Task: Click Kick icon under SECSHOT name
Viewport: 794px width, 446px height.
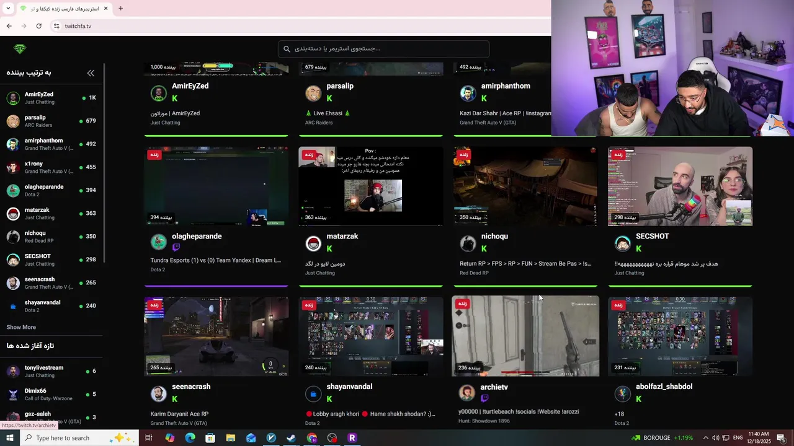Action: tap(638, 248)
